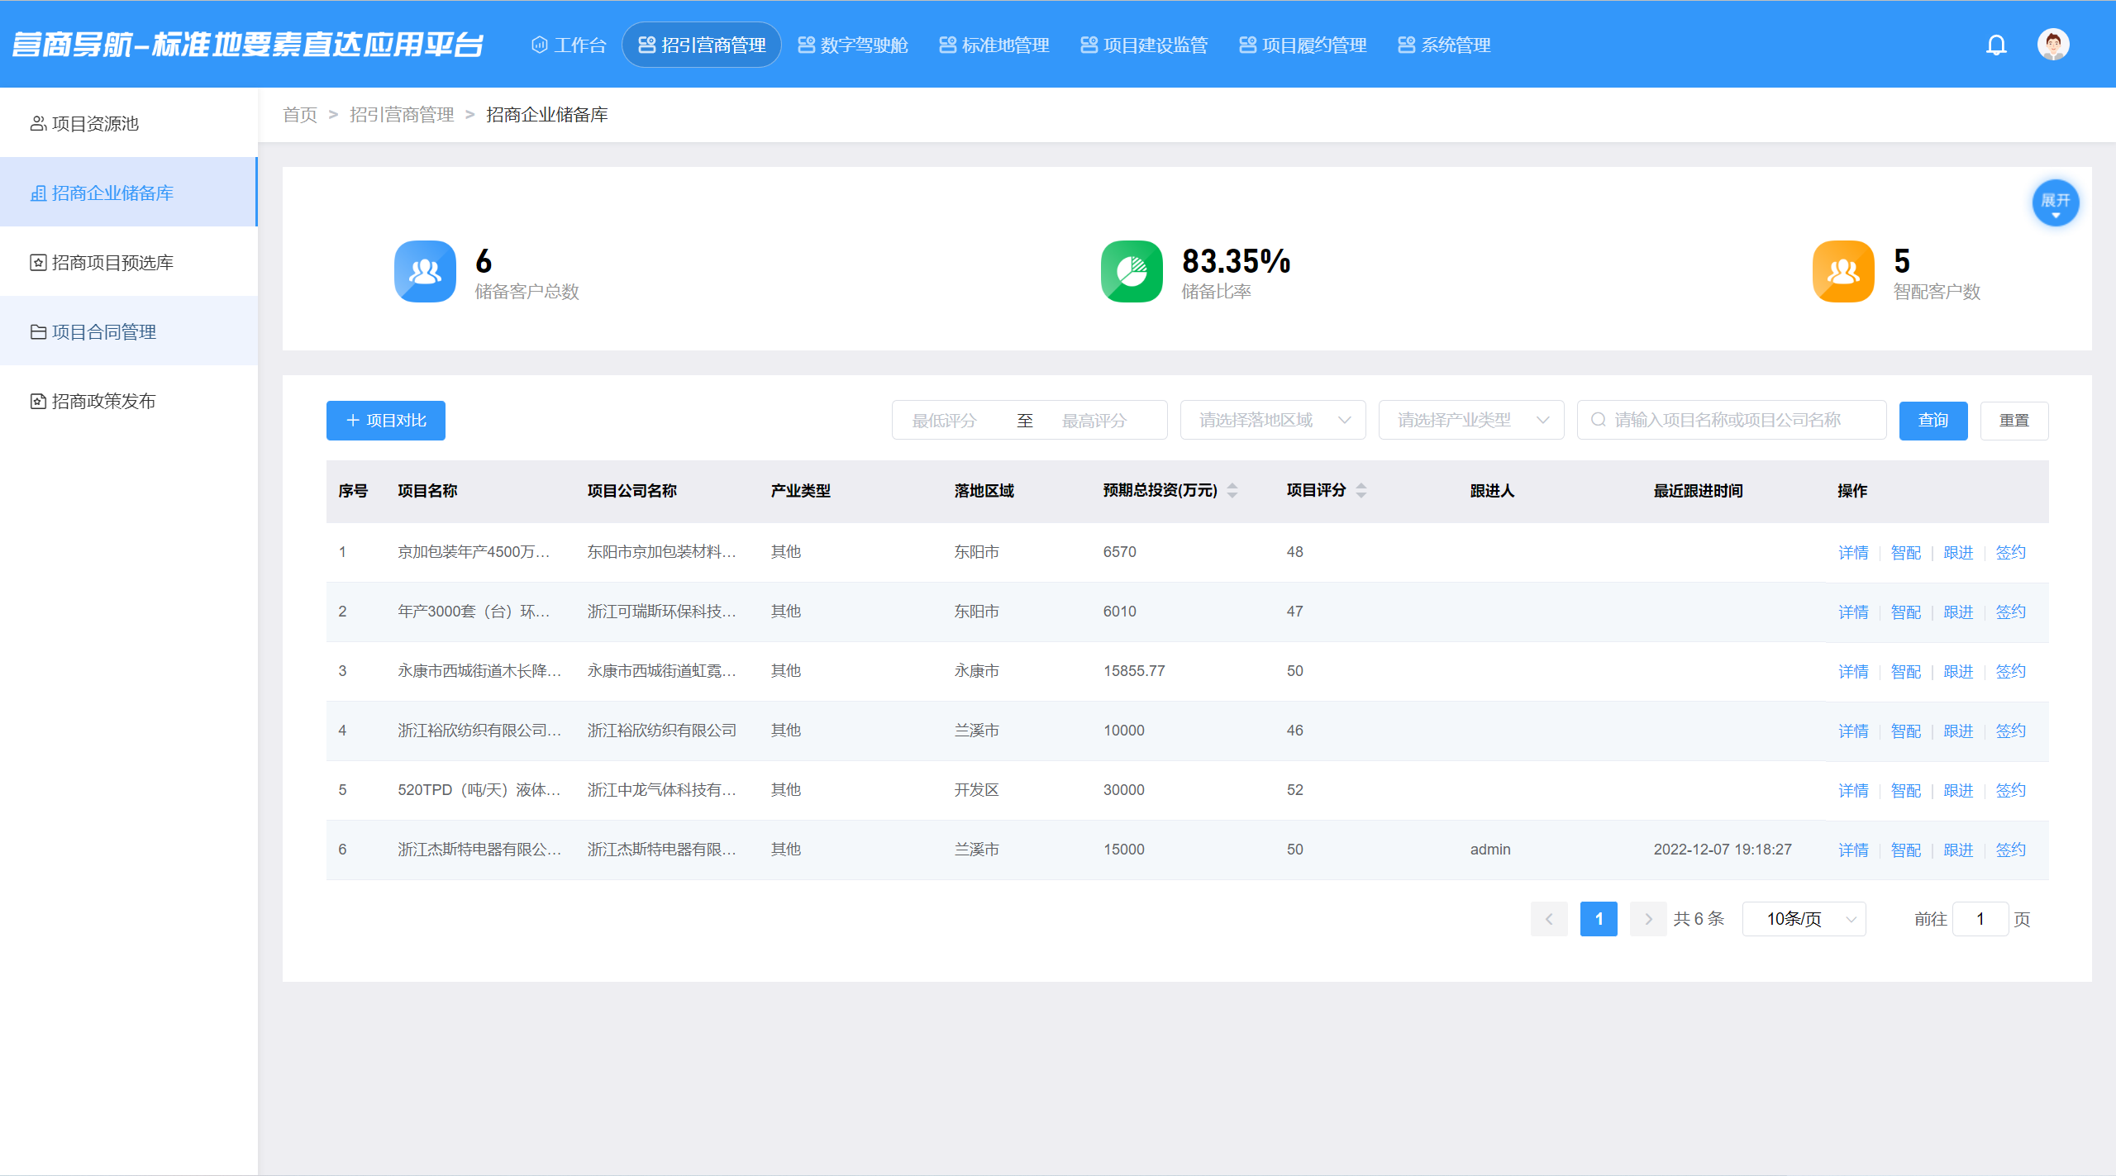Expand the stats panel with 展开 button
Viewport: 2116px width, 1176px height.
(x=2056, y=202)
